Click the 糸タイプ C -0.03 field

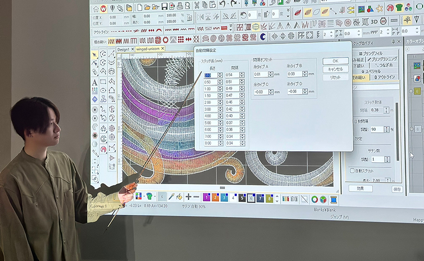(x=260, y=92)
